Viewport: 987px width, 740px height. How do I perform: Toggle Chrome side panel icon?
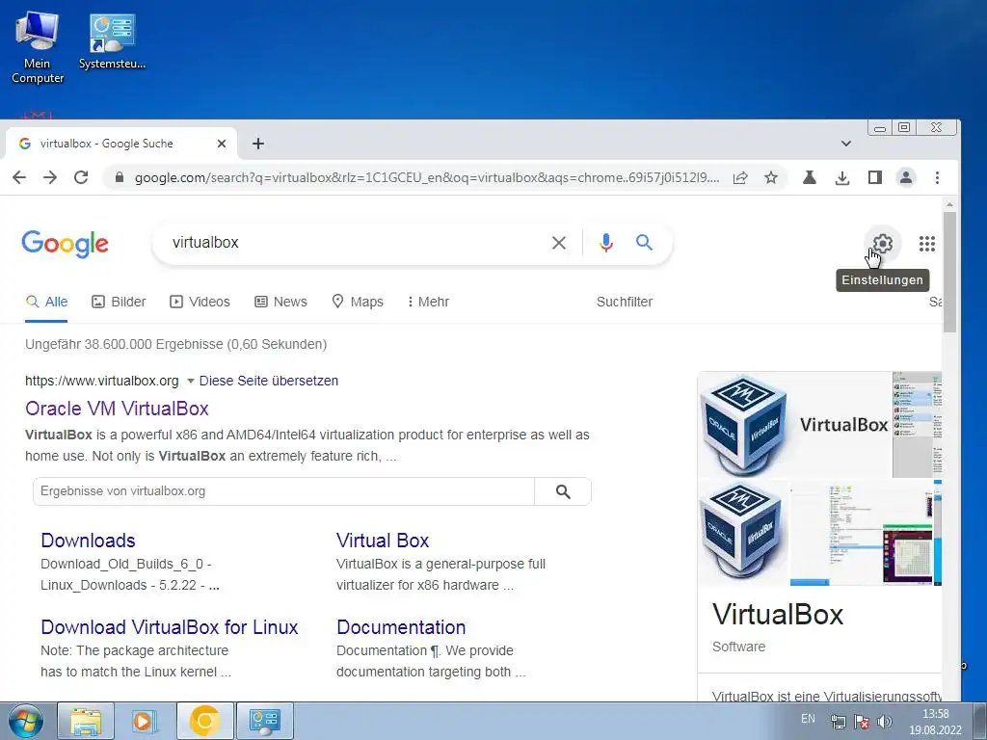click(x=875, y=177)
